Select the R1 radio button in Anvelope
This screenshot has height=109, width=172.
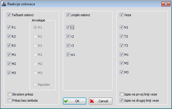(35, 27)
